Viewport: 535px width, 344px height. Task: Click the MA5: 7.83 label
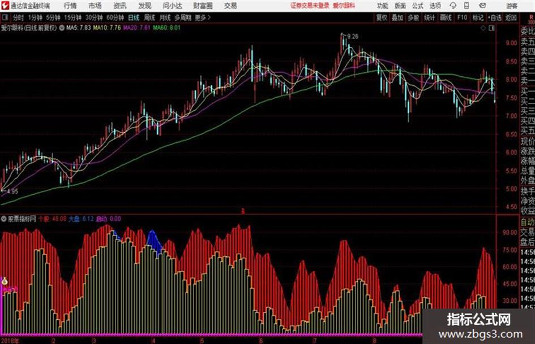tap(79, 28)
